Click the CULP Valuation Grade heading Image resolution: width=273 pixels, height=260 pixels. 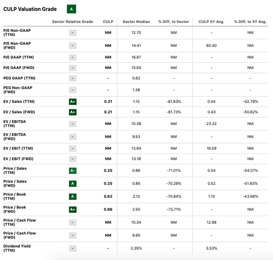coord(30,9)
